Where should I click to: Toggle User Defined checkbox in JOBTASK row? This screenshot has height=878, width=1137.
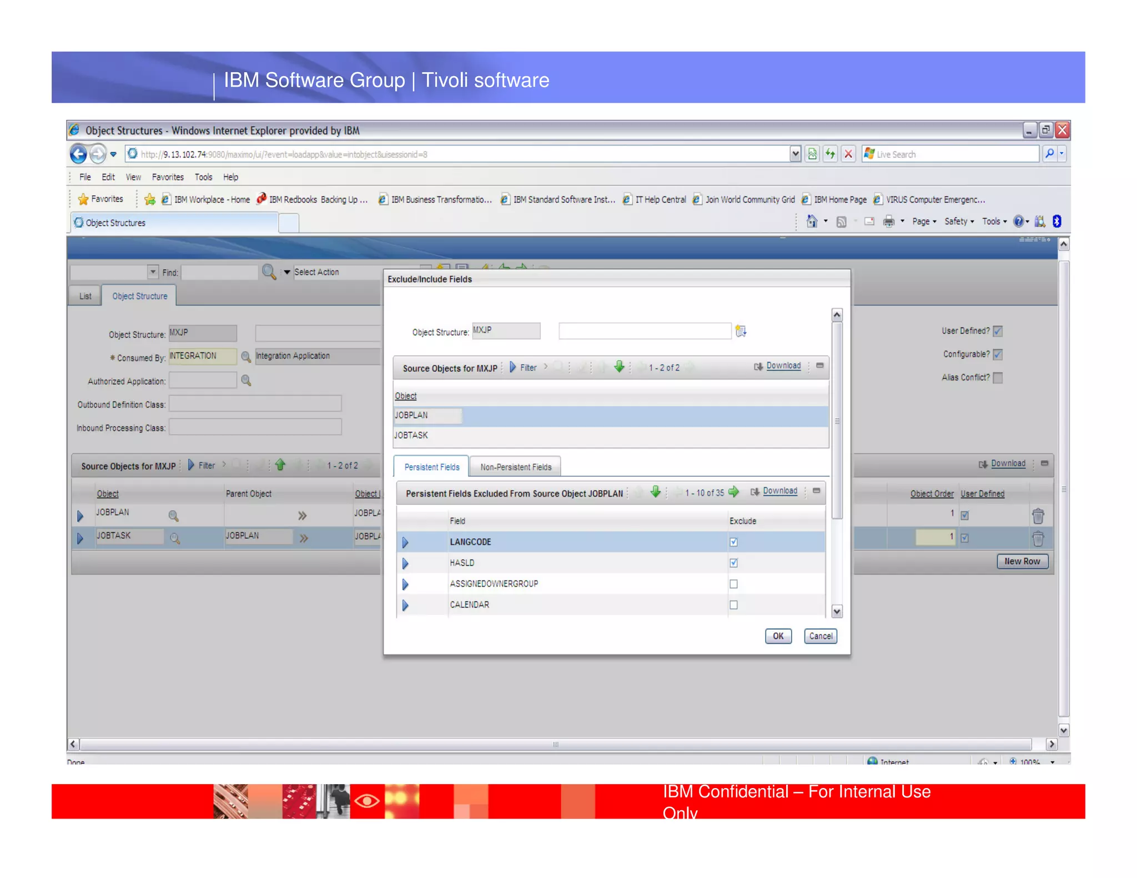(965, 537)
